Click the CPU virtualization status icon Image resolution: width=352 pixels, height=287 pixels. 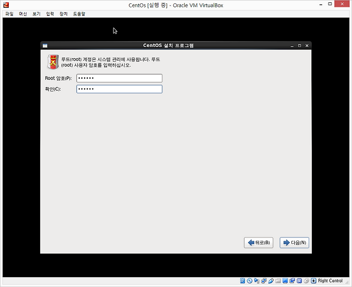tap(299, 281)
